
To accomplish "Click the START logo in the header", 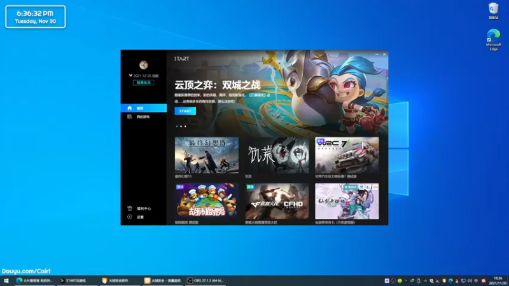I will [181, 58].
